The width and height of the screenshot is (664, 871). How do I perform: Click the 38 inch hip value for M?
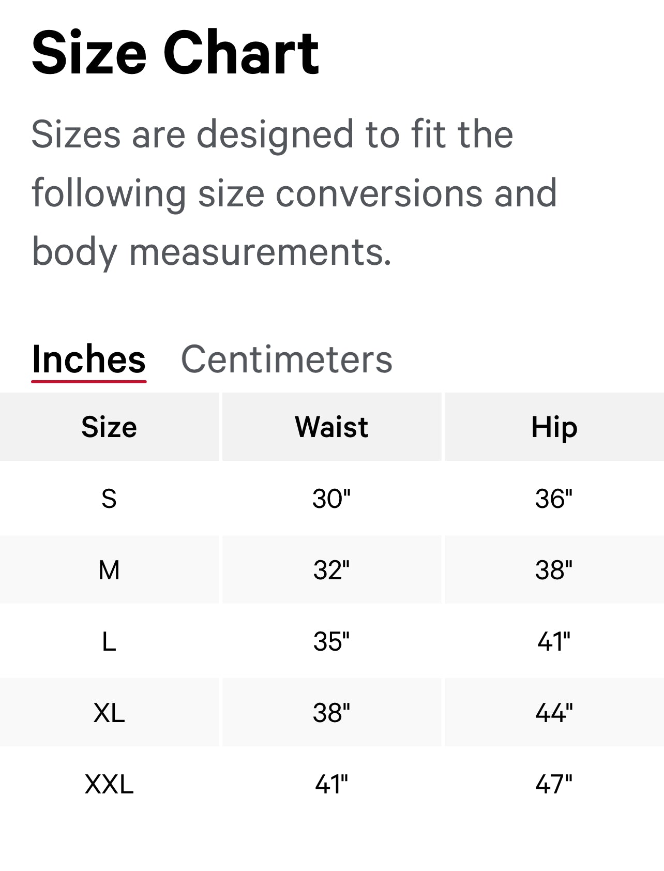(554, 569)
